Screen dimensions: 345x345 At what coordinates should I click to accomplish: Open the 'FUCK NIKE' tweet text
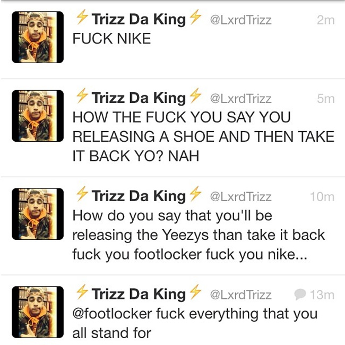(x=111, y=39)
